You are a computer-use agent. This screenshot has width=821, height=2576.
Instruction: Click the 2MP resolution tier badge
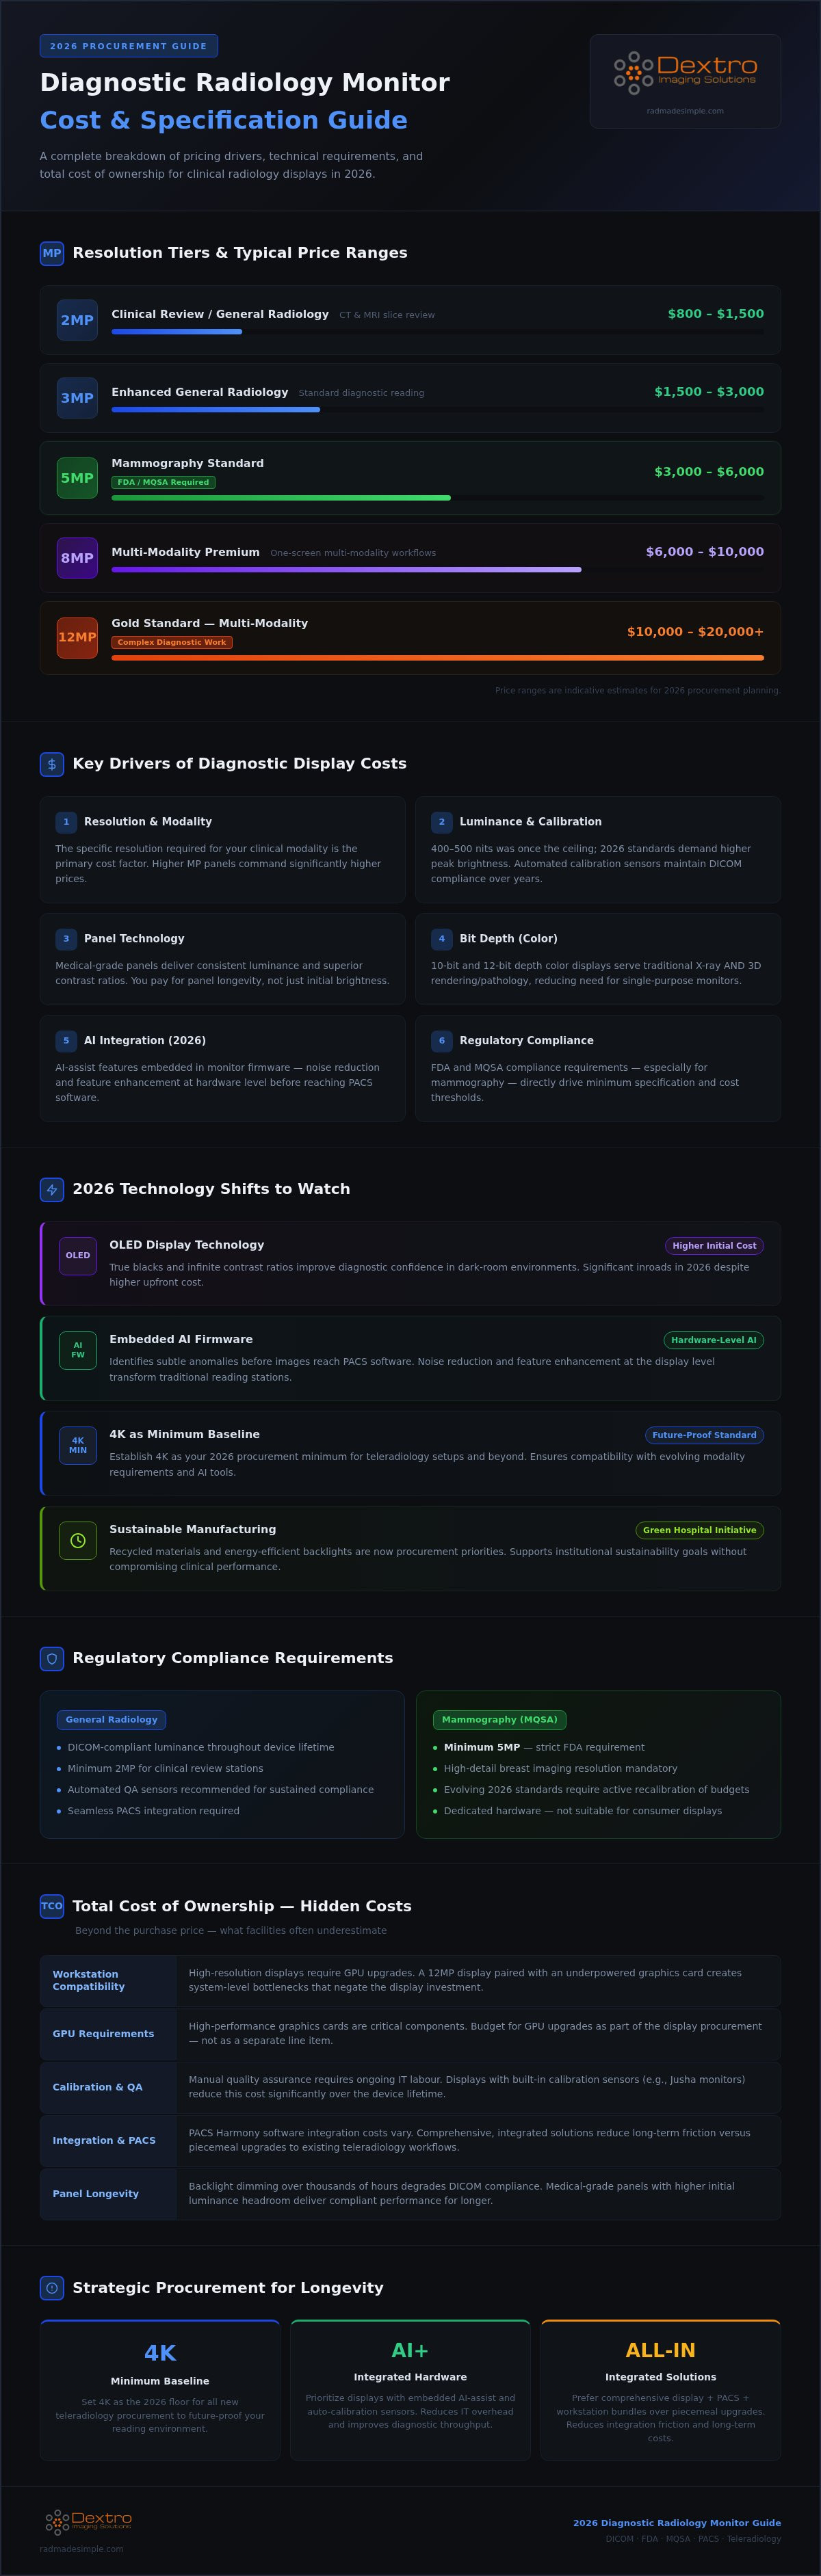click(77, 320)
